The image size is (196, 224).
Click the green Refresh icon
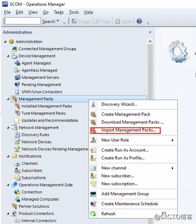click(93, 214)
